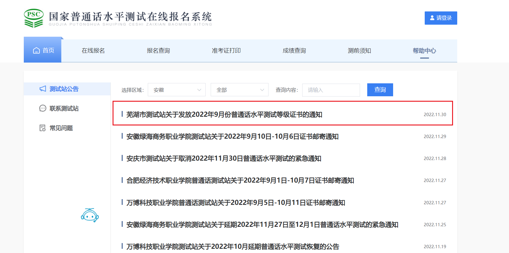This screenshot has width=509, height=253.
Task: Click the PSC logo icon
Action: click(x=34, y=18)
